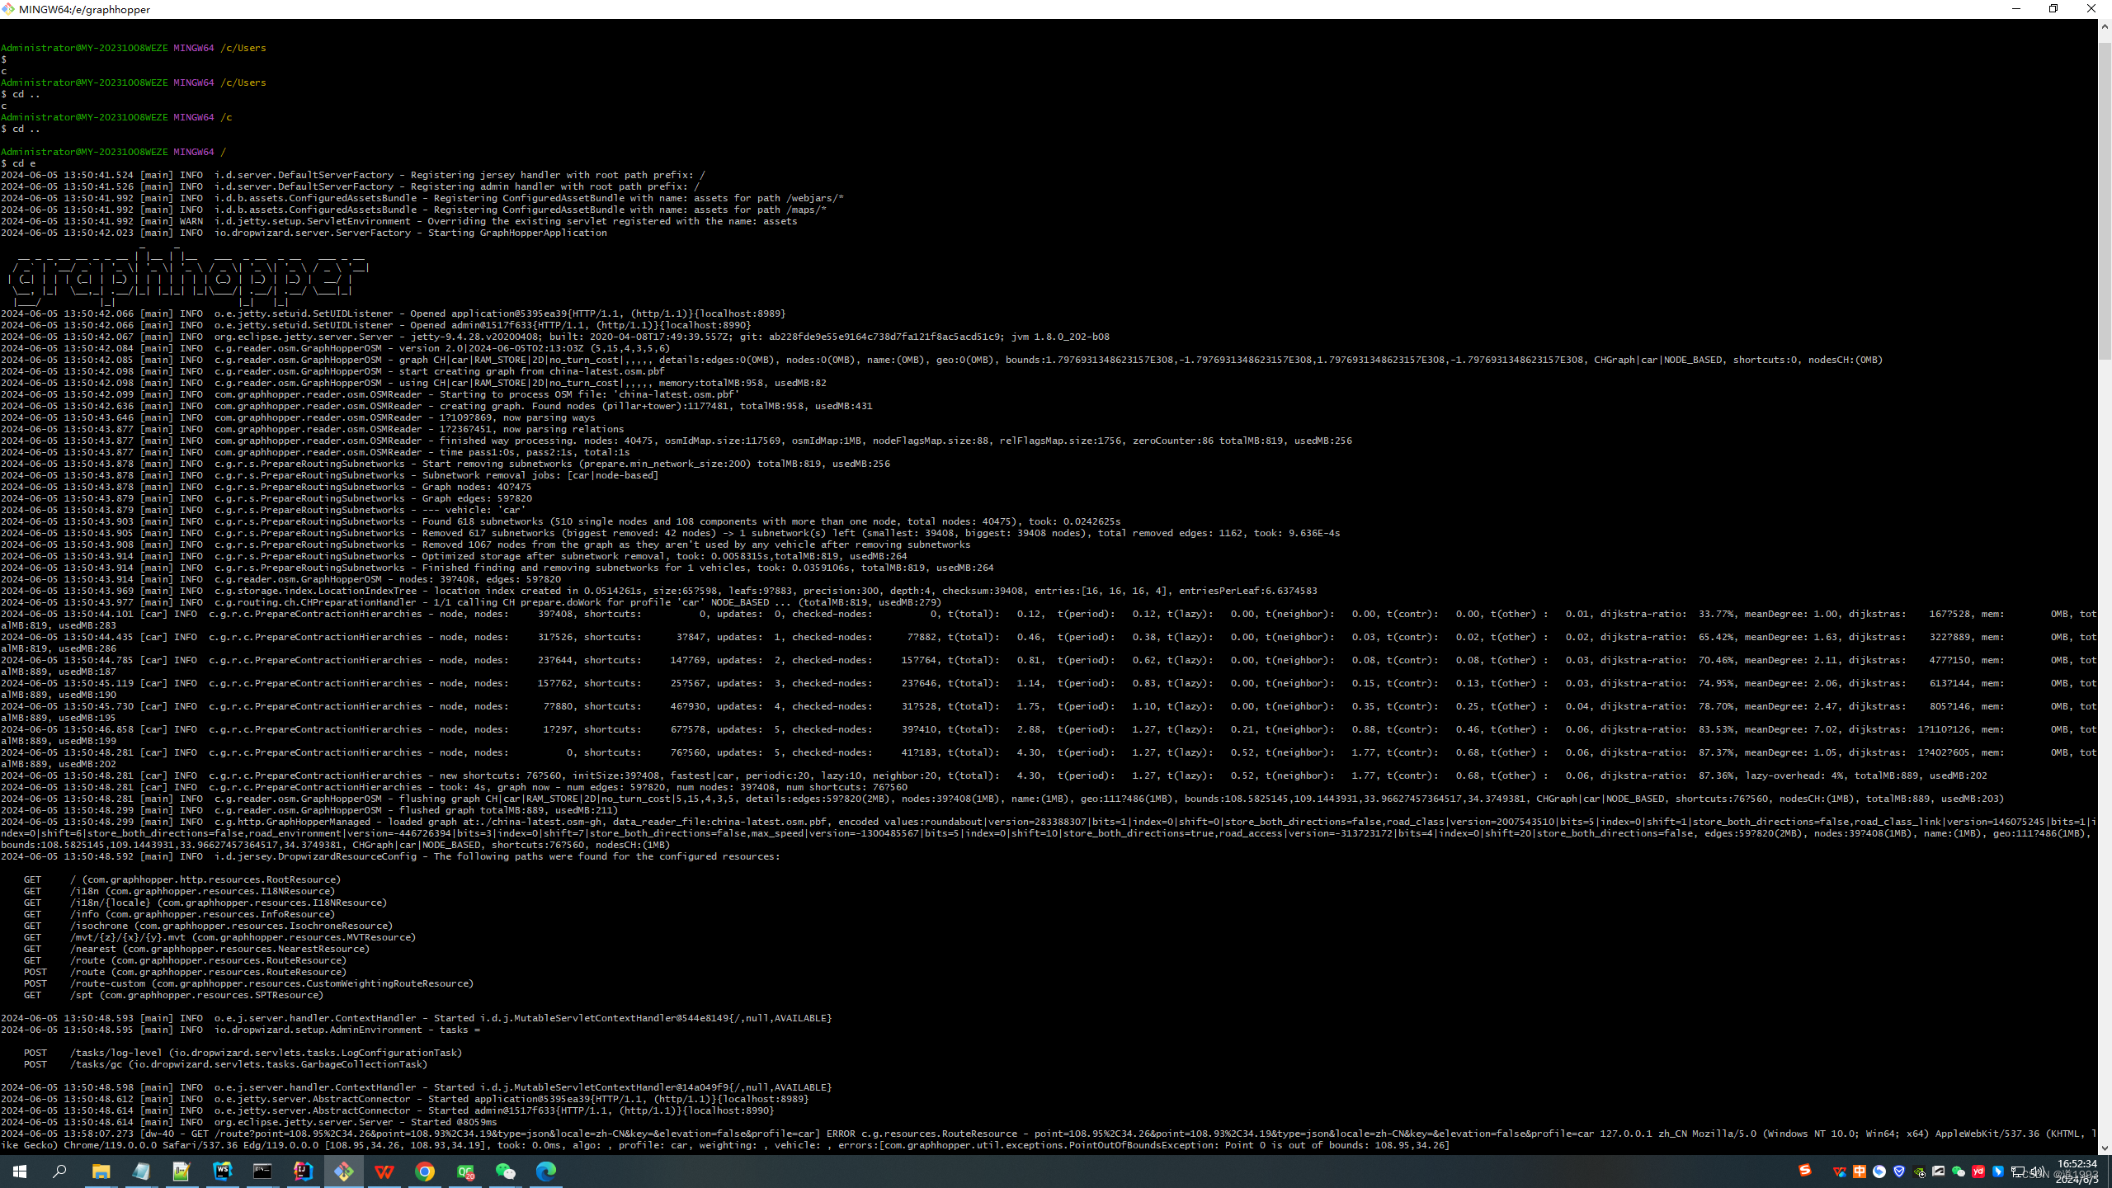
Task: Switch to Git Bash taskbar icon
Action: (x=343, y=1171)
